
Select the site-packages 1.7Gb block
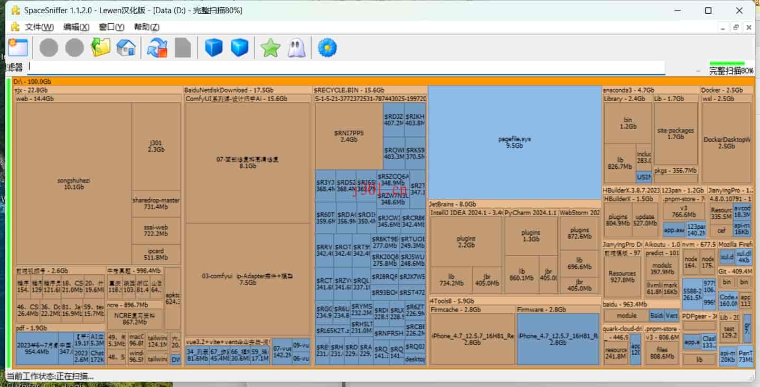click(675, 133)
